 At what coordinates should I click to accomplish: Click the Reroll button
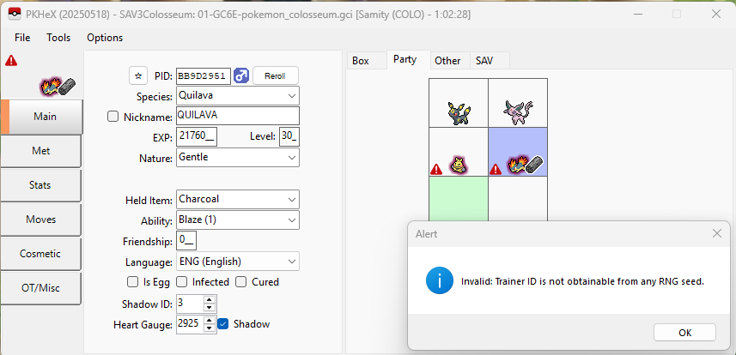tap(275, 75)
